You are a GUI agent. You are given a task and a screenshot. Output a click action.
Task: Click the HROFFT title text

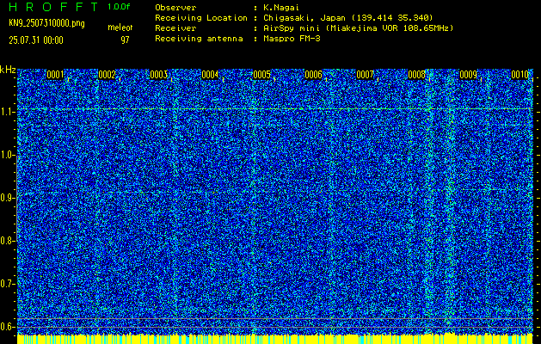[53, 7]
